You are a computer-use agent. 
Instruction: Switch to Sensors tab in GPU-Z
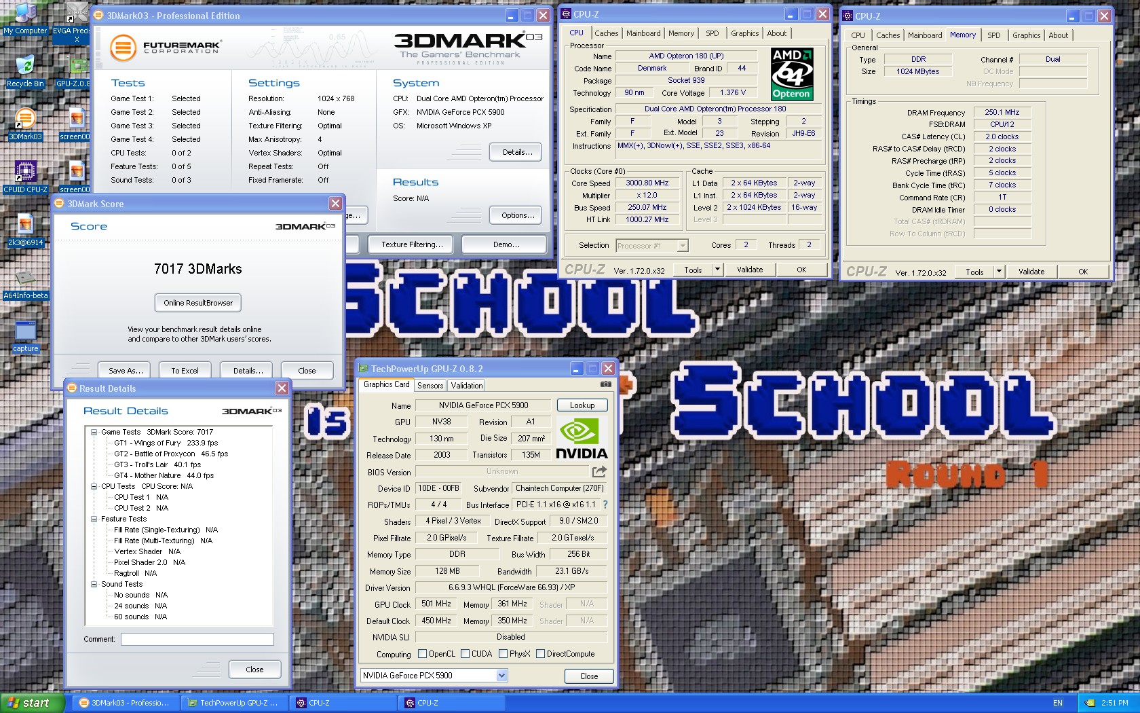[430, 385]
